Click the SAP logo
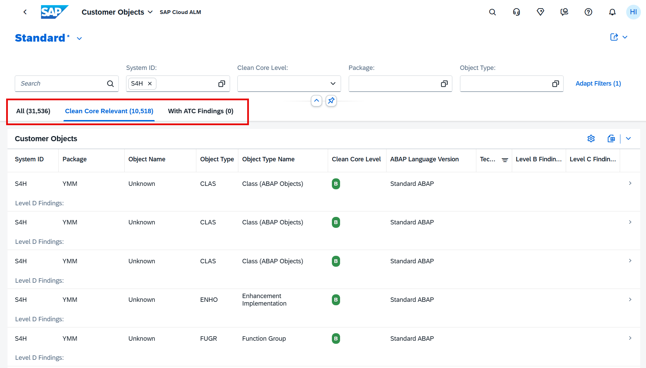Image resolution: width=646 pixels, height=368 pixels. (55, 12)
